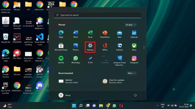Select WizTree desktop shortcut

coord(17,6)
